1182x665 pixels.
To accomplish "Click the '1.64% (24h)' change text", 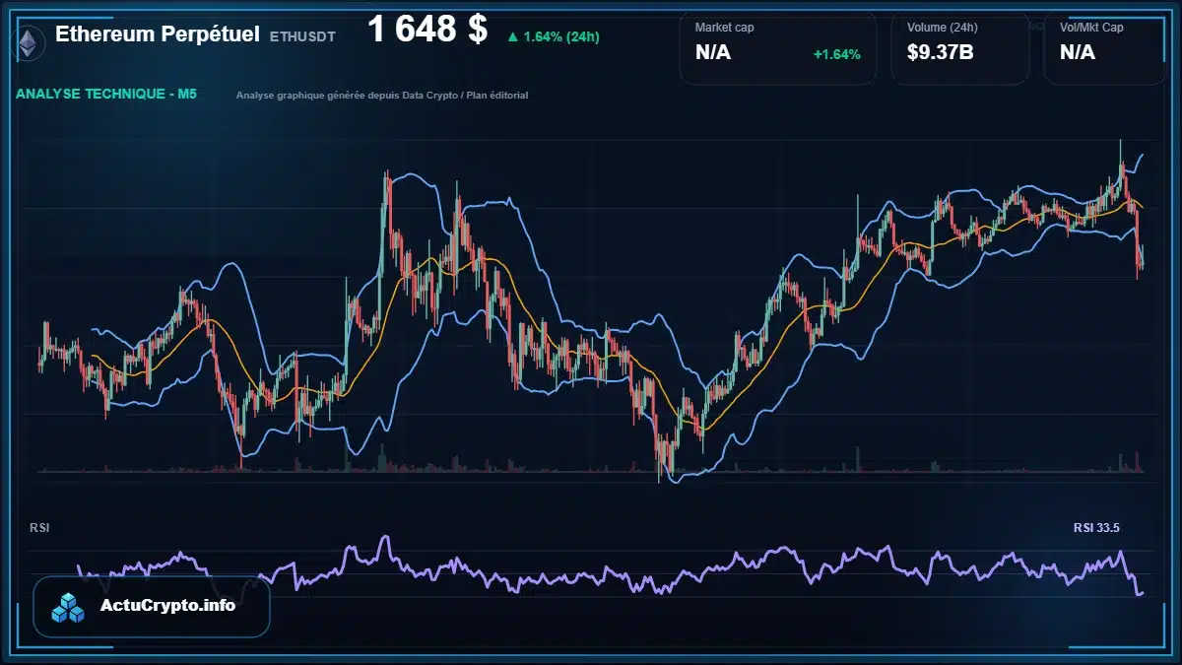I will tap(561, 37).
